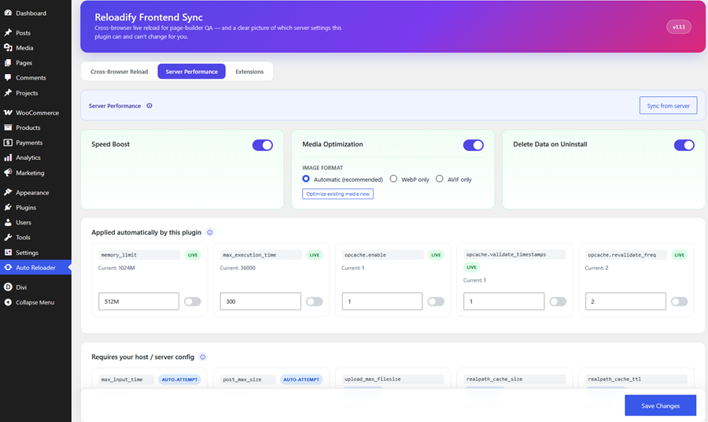
Task: Click the Projects pin icon
Action: 8,93
